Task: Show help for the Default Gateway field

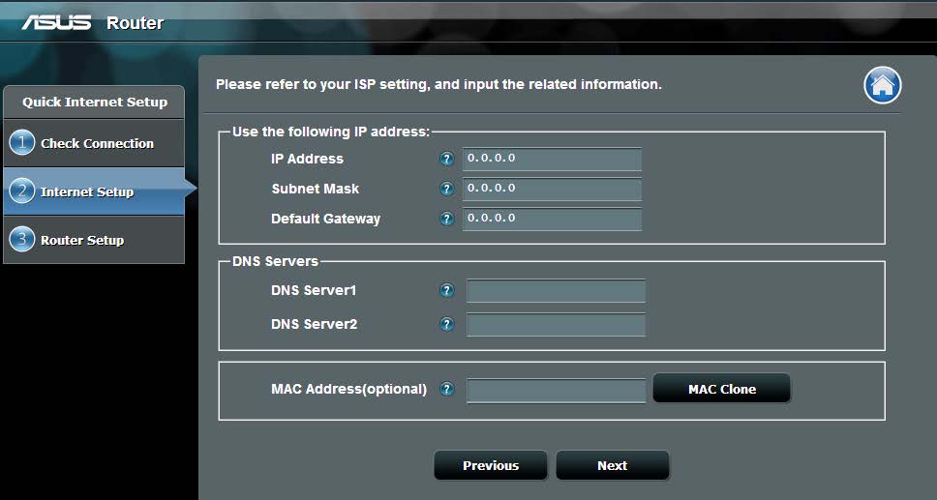Action: click(446, 219)
